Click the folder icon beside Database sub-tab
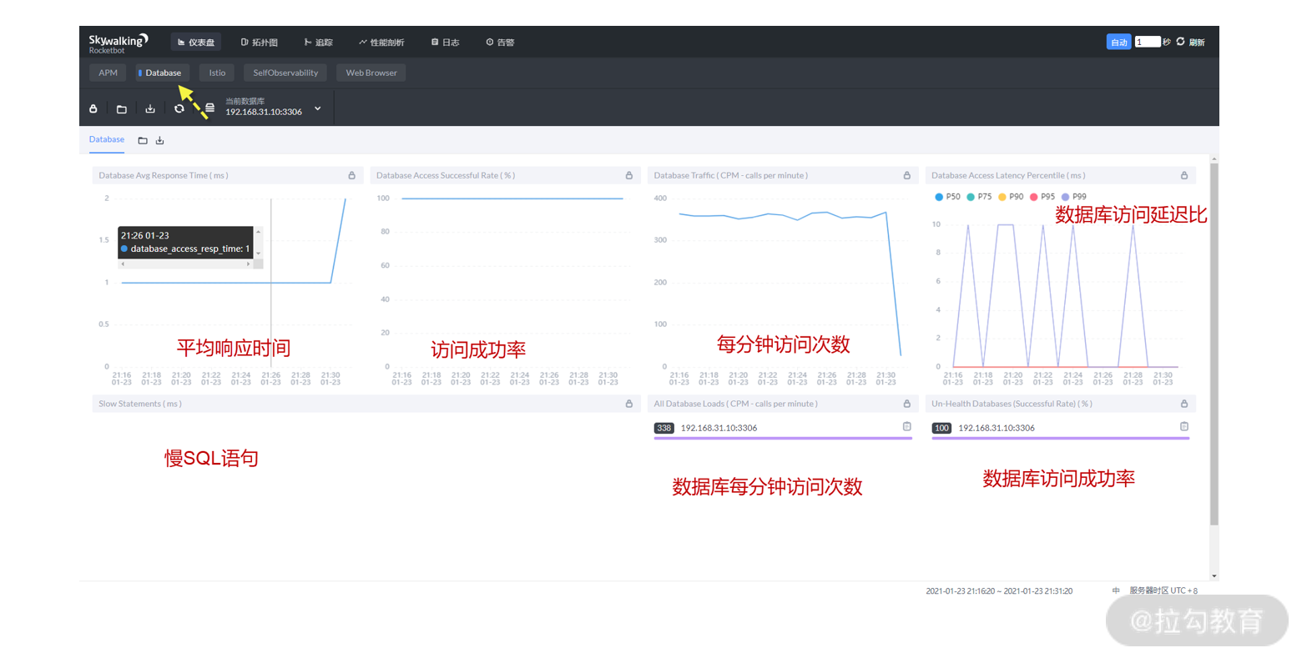 coord(143,141)
